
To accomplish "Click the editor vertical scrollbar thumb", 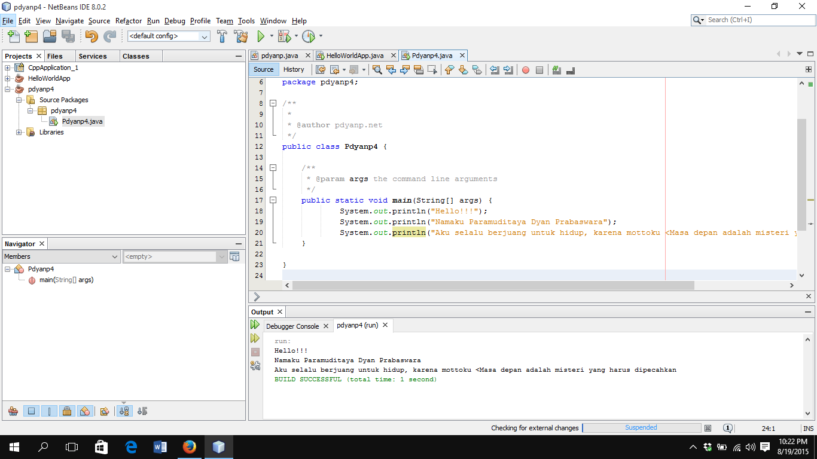I will [801, 173].
